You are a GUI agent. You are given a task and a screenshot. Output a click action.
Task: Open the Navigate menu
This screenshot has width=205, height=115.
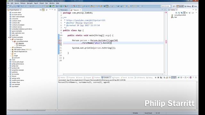point(30,3)
